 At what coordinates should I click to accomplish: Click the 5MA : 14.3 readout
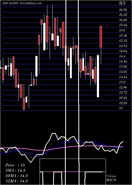click(x=15, y=170)
